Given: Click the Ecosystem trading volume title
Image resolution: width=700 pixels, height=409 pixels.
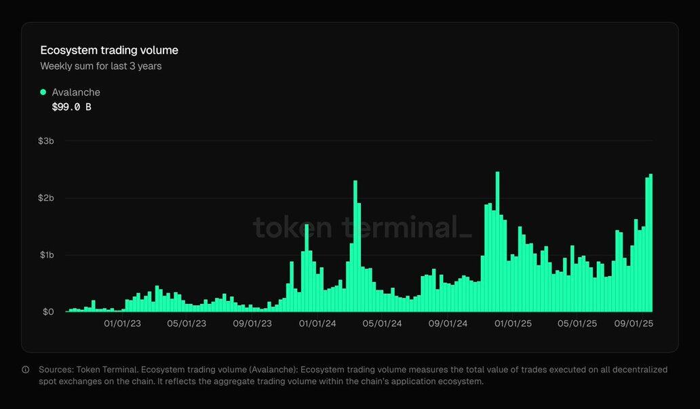Looking at the screenshot, I should pos(109,50).
